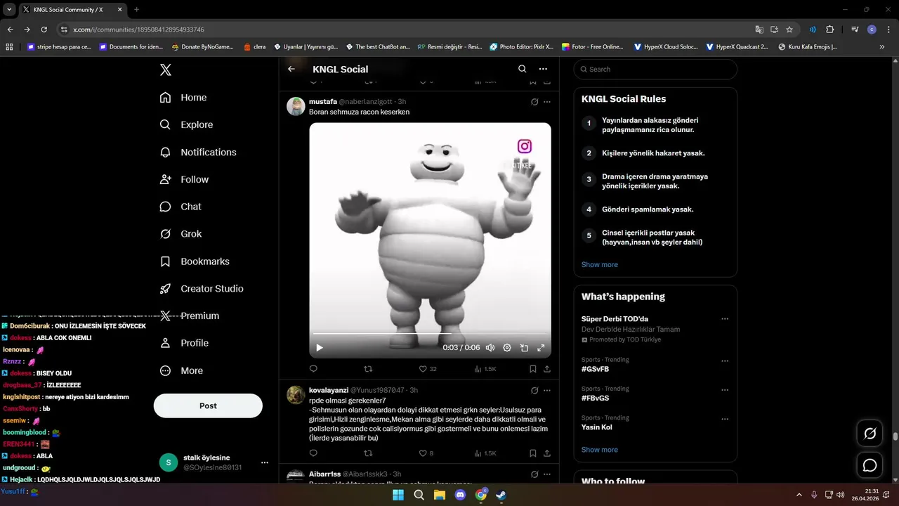Viewport: 899px width, 506px height.
Task: Bookmark kovalayanzi's post
Action: click(x=533, y=453)
